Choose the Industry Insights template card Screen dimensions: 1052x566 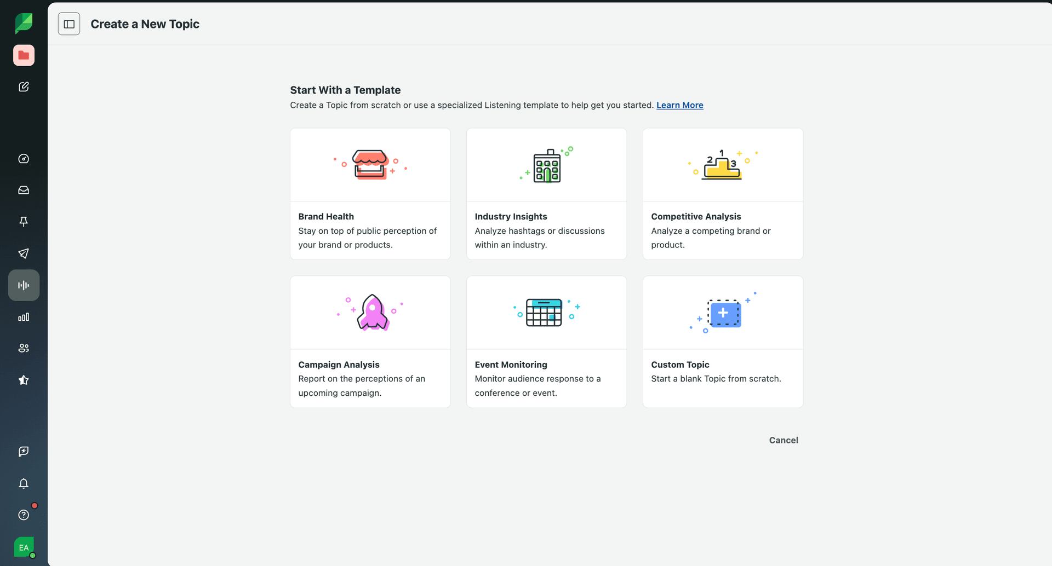tap(546, 194)
